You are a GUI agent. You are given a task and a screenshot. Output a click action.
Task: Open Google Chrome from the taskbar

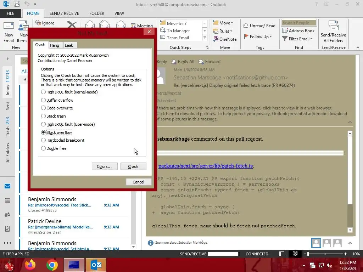click(52, 265)
